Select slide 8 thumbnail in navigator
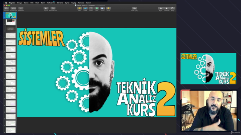 11,63
